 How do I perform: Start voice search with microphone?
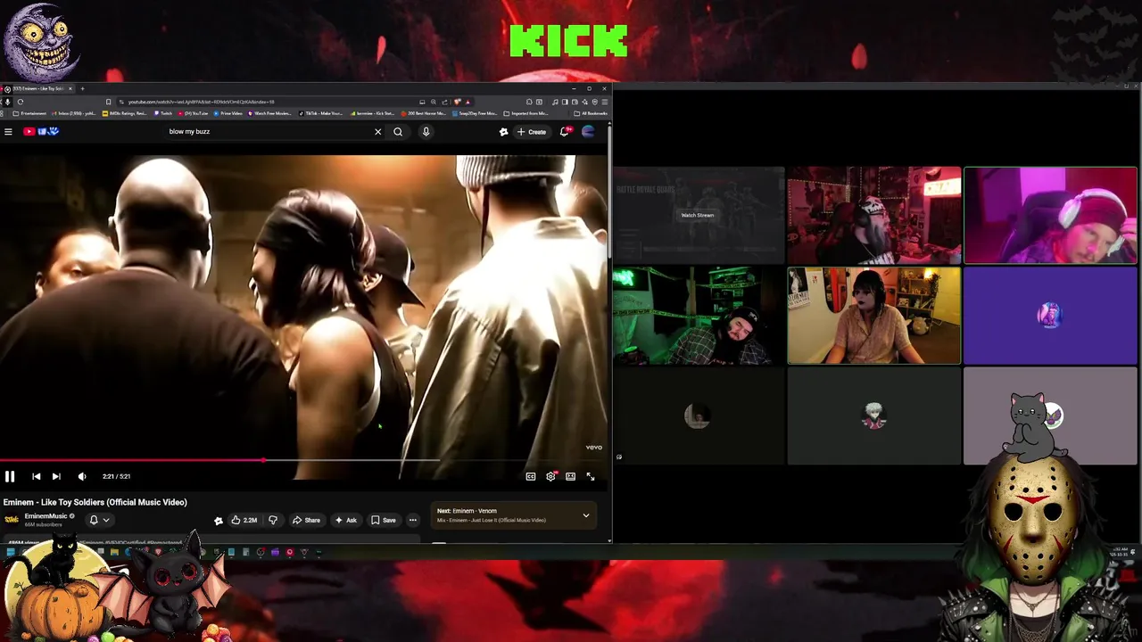click(426, 132)
